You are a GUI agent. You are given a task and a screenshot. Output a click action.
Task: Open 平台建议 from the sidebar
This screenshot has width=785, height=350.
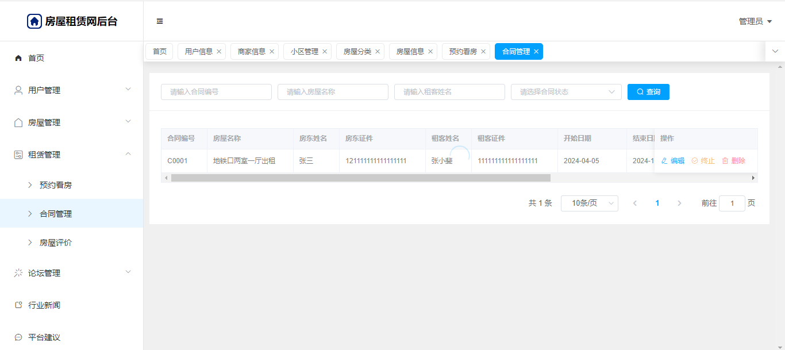point(44,337)
